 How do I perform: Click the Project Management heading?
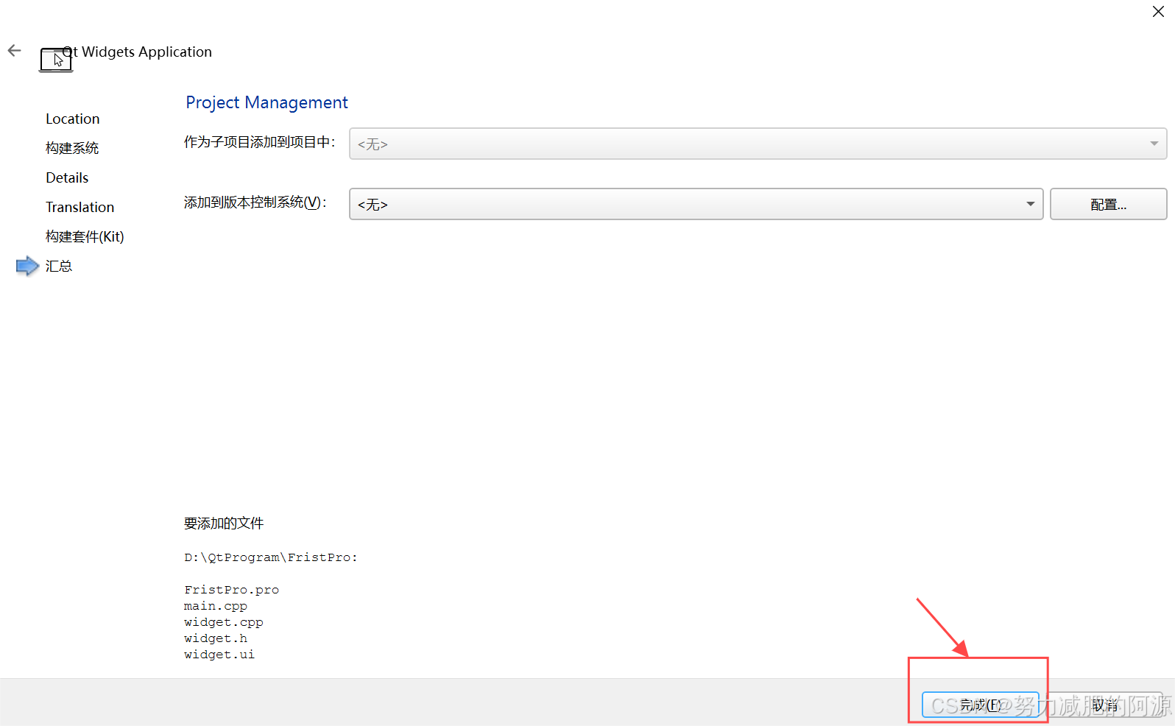(x=267, y=102)
